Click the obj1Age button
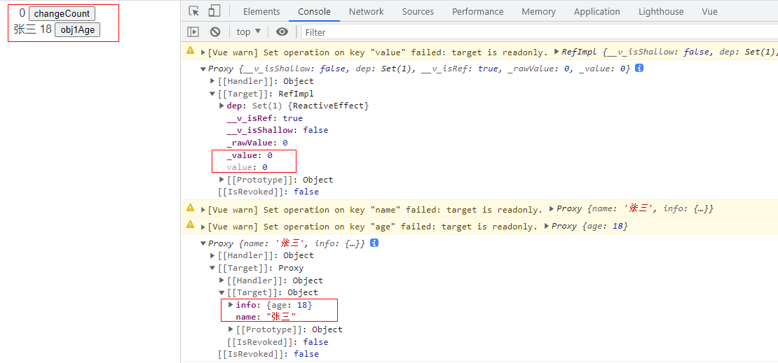This screenshot has width=778, height=363. pyautogui.click(x=77, y=29)
